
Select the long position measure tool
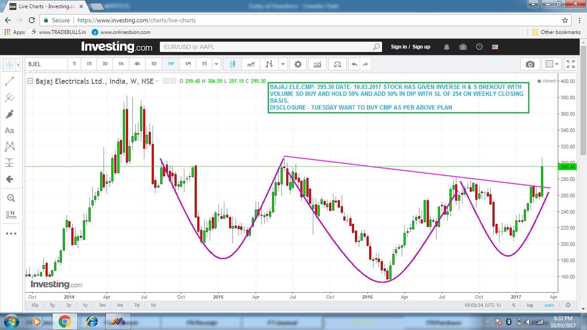click(9, 163)
